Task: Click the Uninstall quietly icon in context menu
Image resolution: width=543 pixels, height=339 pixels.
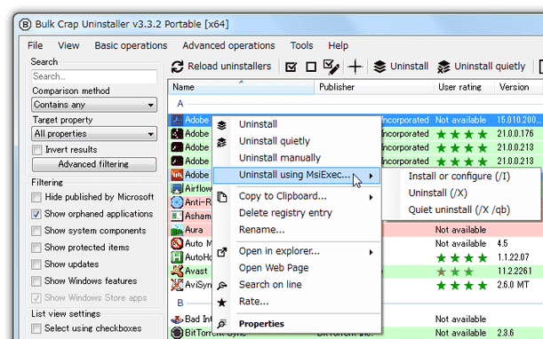Action: pyautogui.click(x=221, y=142)
